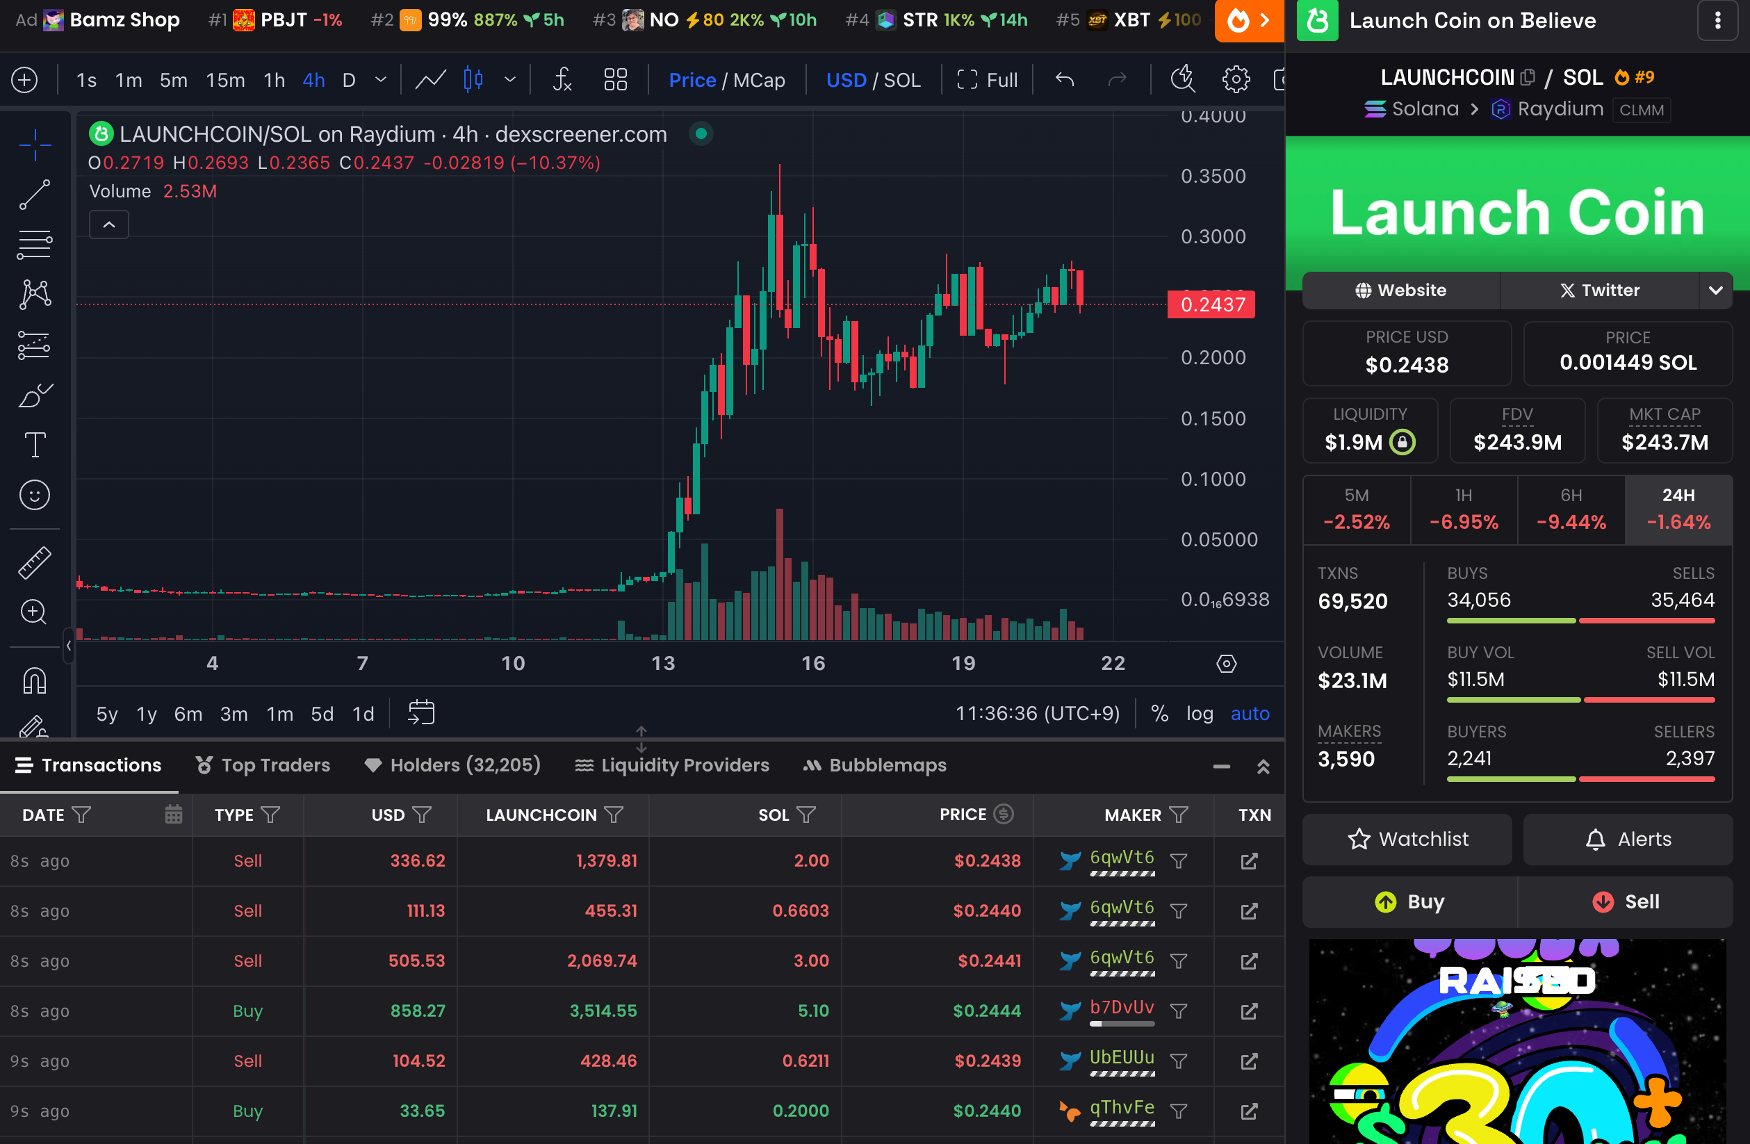Screen dimensions: 1750x1144
Task: Switch the price display to MCap
Action: pos(759,79)
